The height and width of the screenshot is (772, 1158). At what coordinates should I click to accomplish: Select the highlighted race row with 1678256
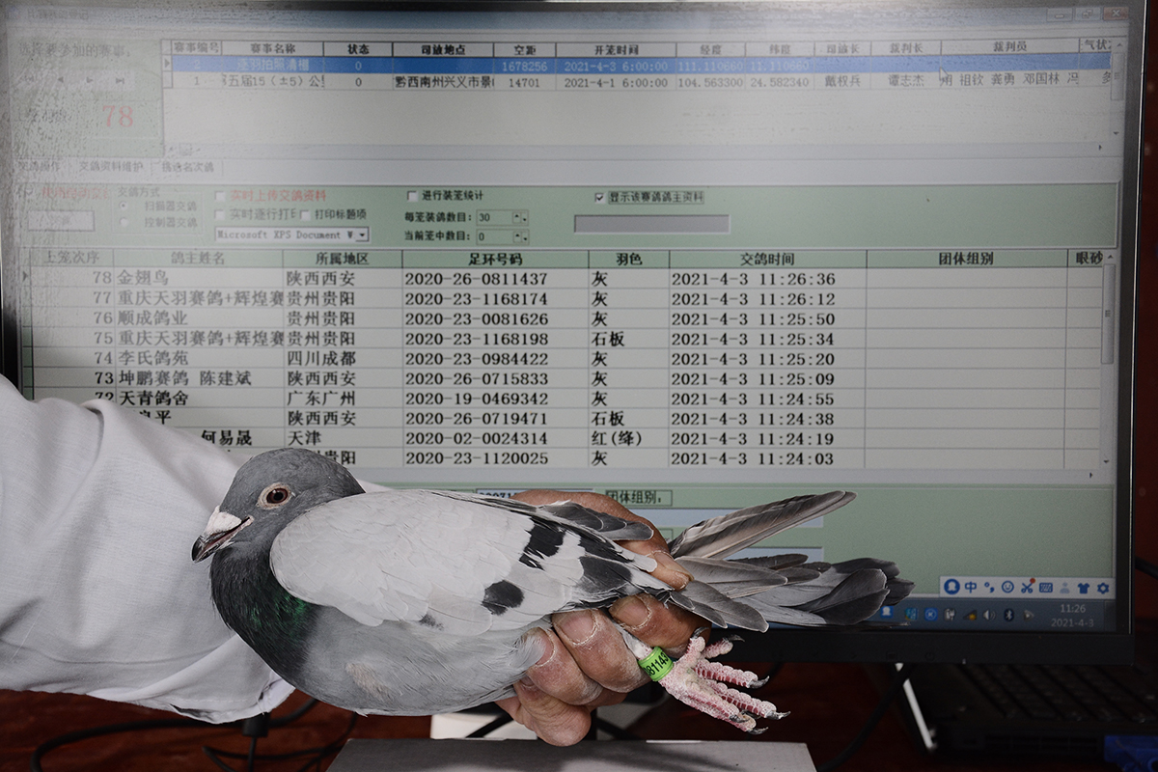(641, 66)
